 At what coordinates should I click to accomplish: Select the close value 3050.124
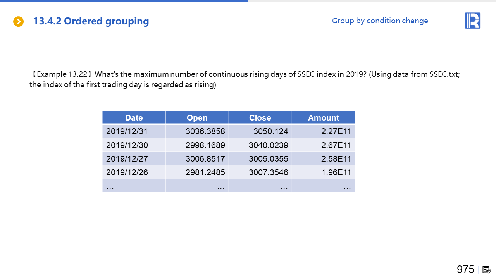[270, 131]
